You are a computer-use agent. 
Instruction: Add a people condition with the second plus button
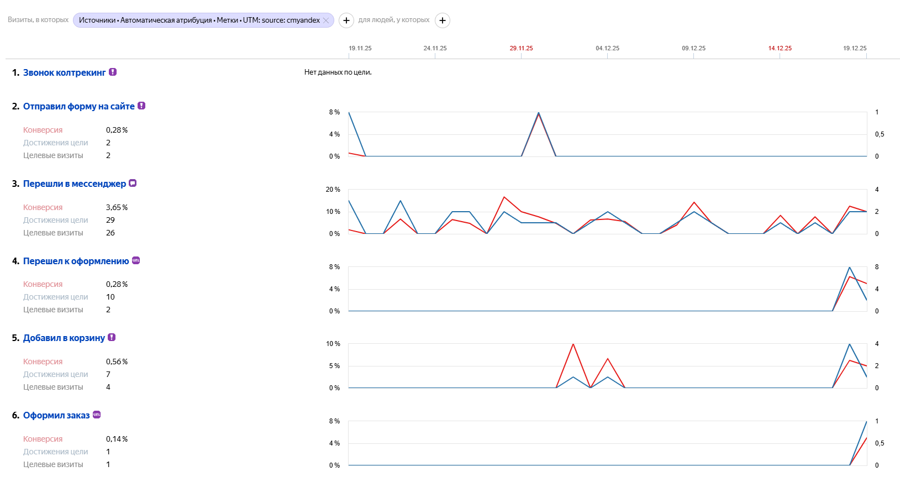tap(443, 20)
